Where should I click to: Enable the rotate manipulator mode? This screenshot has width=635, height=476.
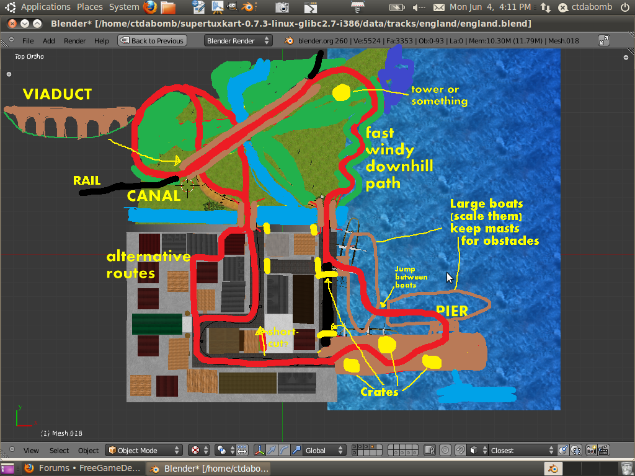click(284, 451)
